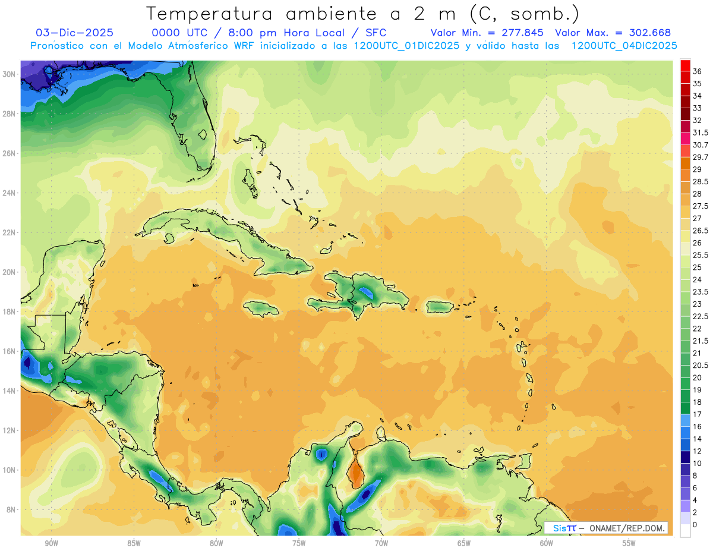Screen dimensions: 713x551
Task: Select the date '03-Dic-2025'
Action: click(x=75, y=33)
